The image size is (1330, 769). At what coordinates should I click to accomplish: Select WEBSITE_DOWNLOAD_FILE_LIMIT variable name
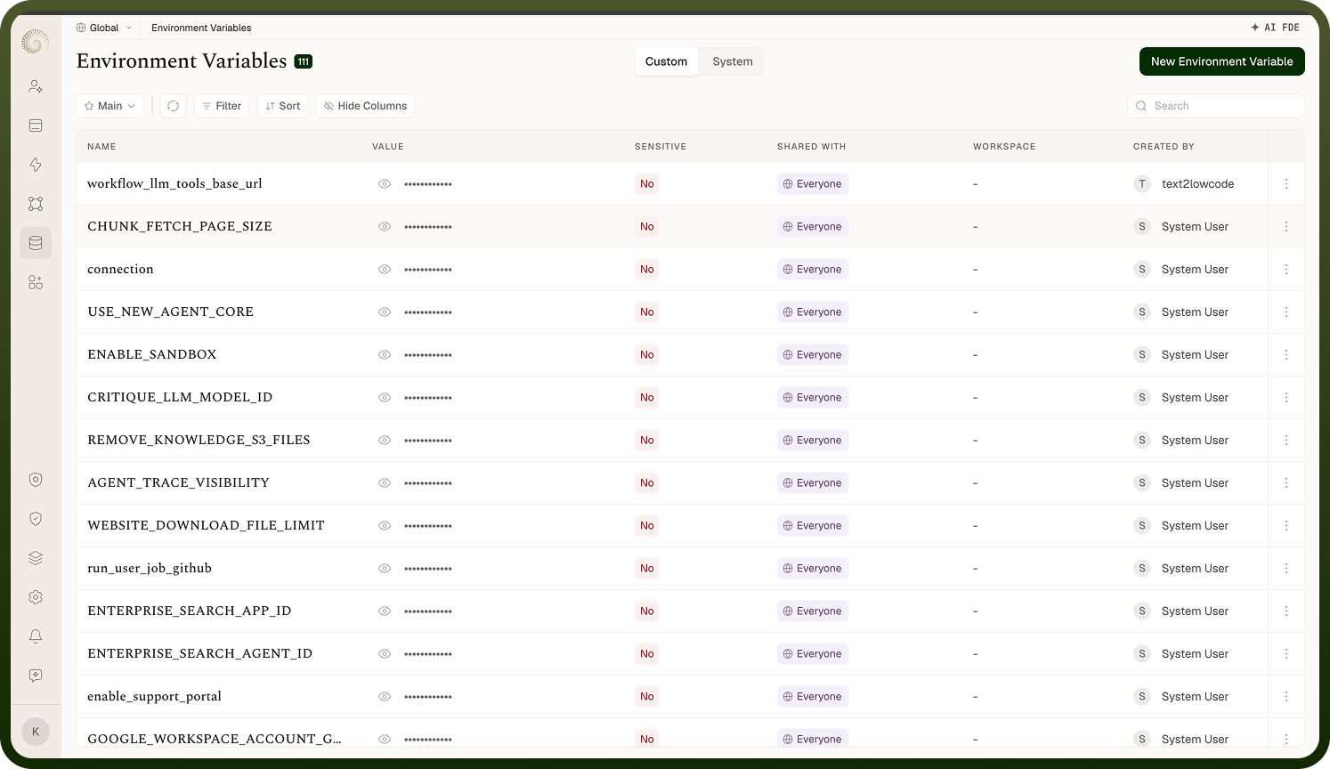206,526
